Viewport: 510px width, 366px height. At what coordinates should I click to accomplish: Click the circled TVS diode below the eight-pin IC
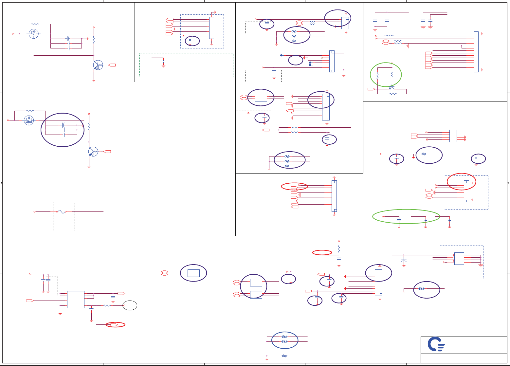(422, 288)
